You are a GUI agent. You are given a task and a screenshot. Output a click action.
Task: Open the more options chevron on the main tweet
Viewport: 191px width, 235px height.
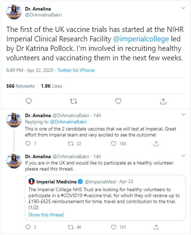point(183,8)
